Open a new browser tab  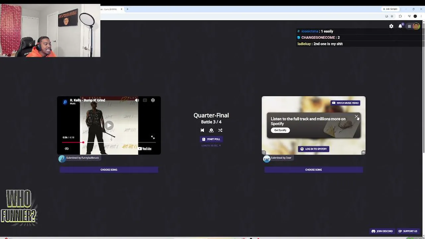click(x=127, y=9)
